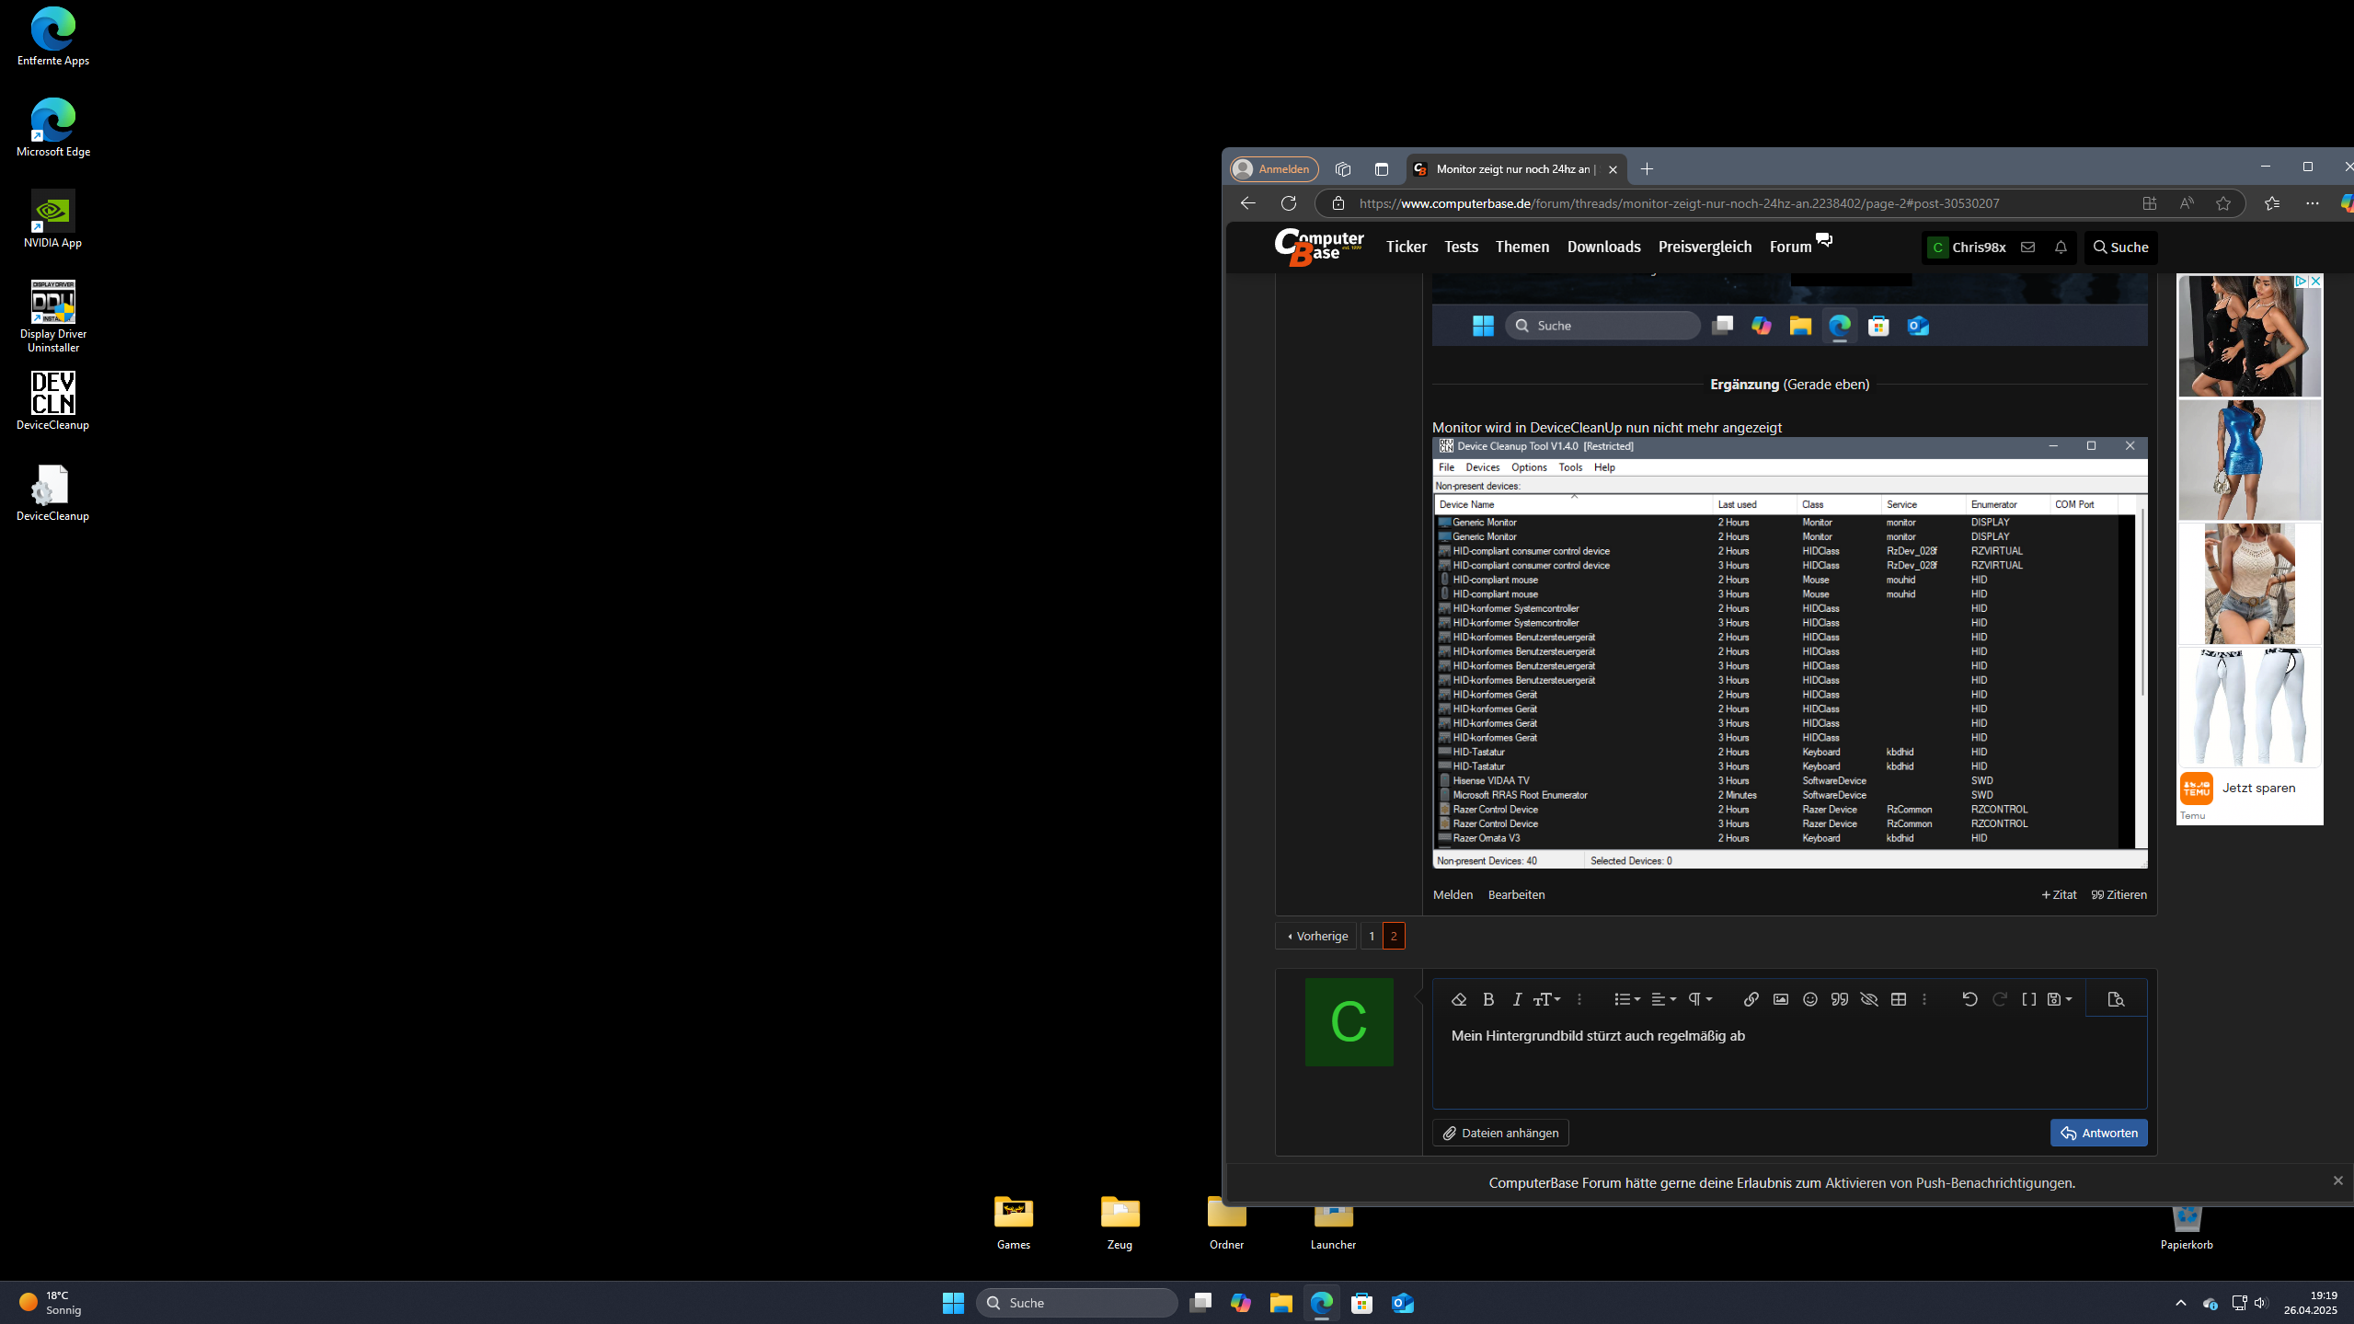The image size is (2354, 1324).
Task: Toggle BB code raw mode brackets
Action: (2028, 999)
